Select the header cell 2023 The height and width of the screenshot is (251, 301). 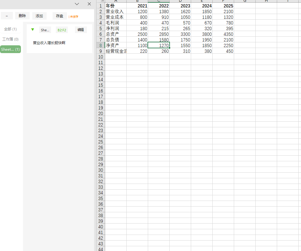pos(180,6)
